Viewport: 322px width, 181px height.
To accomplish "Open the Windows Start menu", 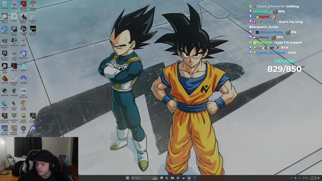I will [128, 178].
